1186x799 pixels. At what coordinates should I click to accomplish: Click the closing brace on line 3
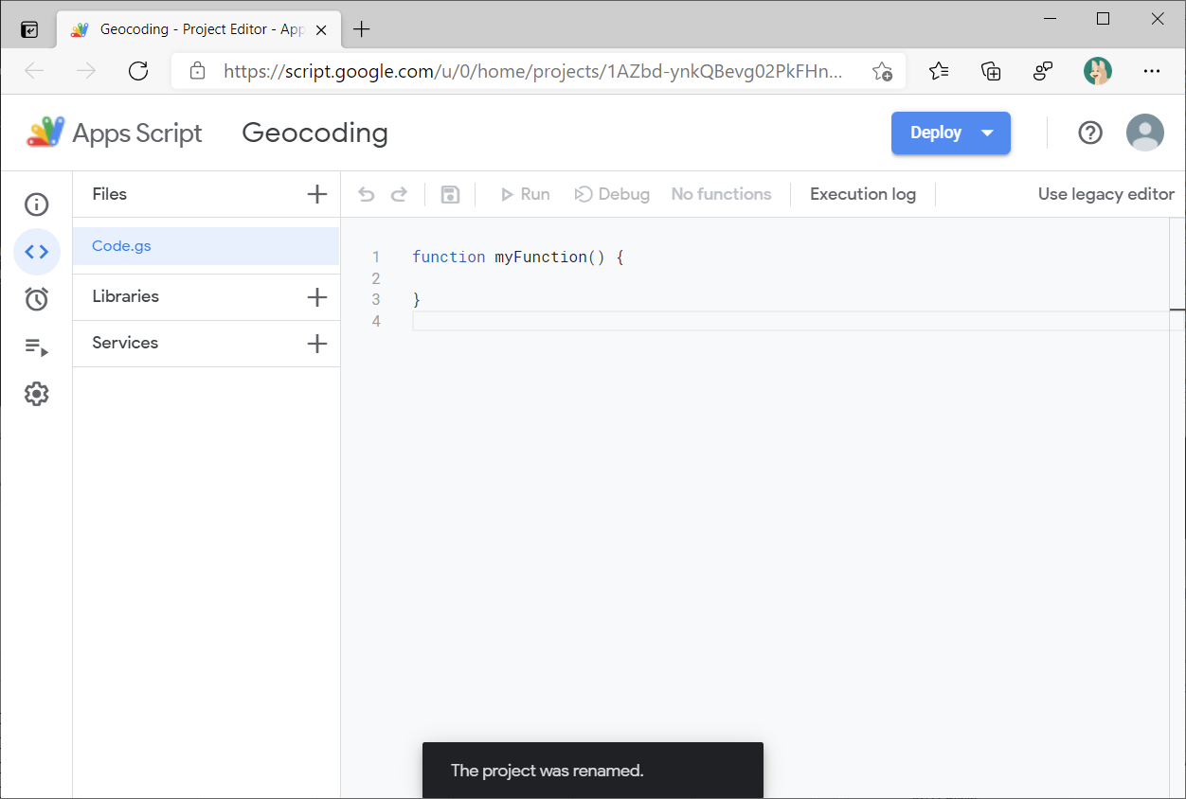(417, 300)
